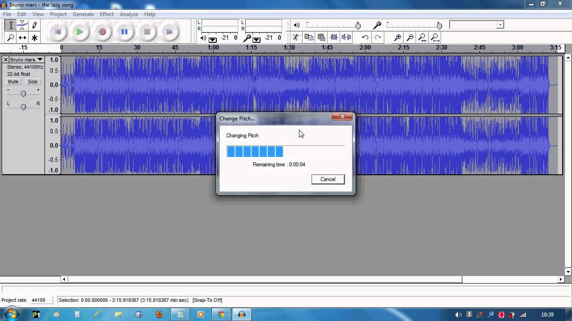Click the Stop transport button
The image size is (572, 321).
[147, 32]
